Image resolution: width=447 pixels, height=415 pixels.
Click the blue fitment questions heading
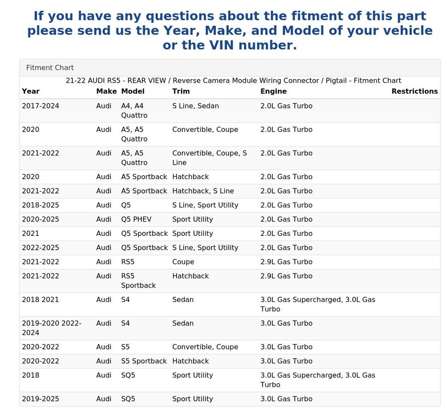coord(230,30)
